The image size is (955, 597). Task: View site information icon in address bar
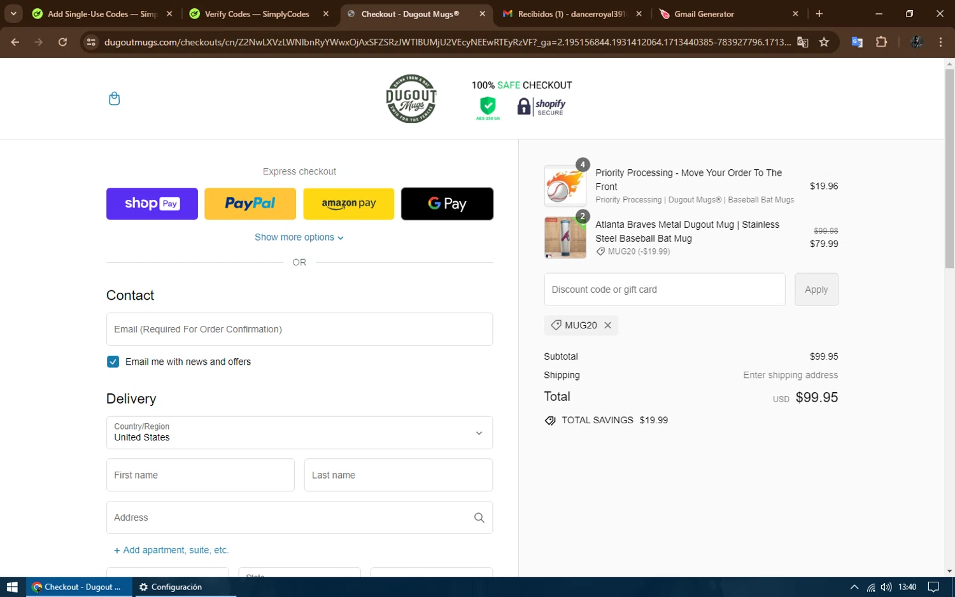91,42
